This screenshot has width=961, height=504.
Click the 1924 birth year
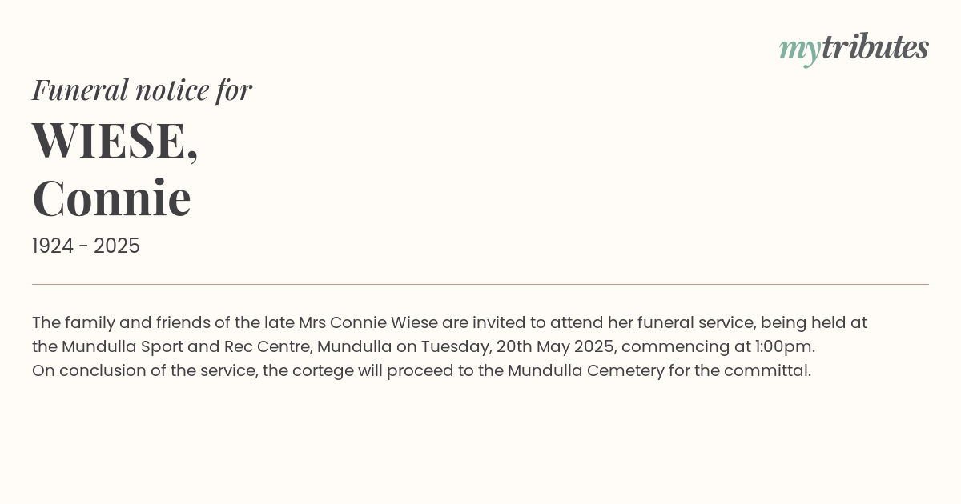tap(53, 246)
